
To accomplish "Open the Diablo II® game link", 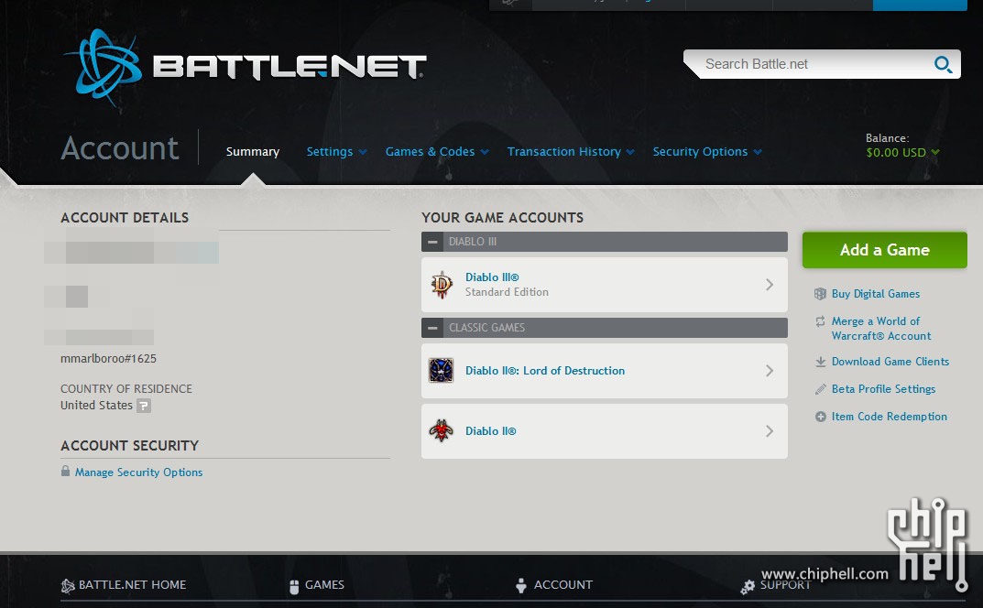I will pos(490,430).
